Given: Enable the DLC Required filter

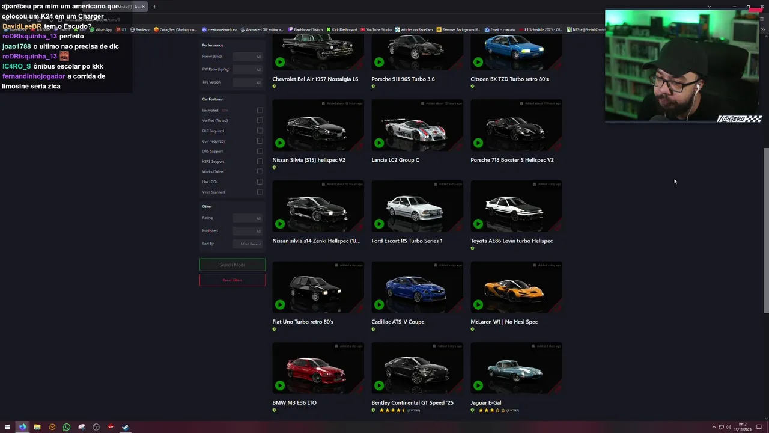Looking at the screenshot, I should (260, 131).
